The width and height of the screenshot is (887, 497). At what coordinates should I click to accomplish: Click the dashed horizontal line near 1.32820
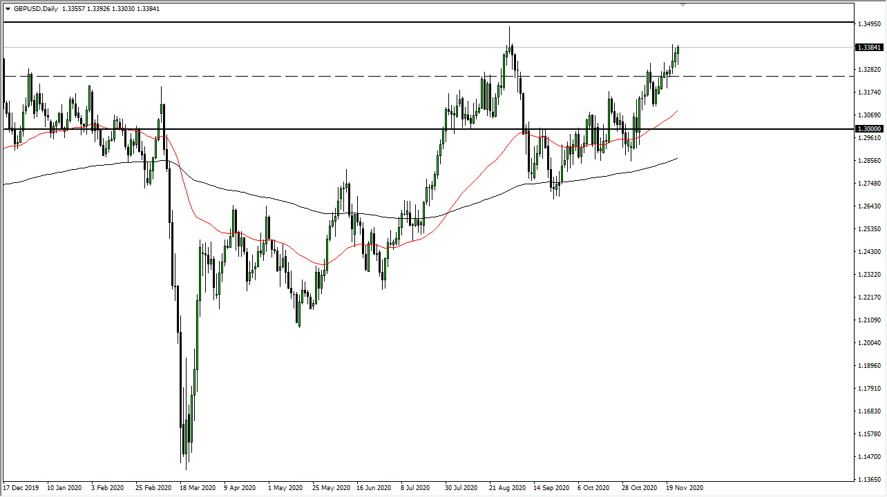[345, 75]
